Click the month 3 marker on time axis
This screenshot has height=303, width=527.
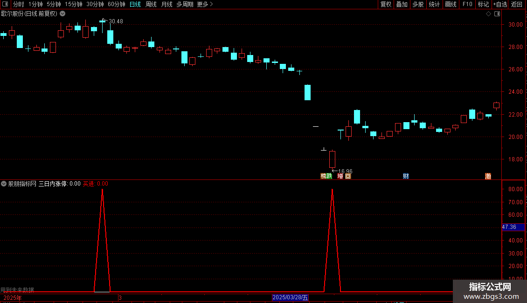tap(120, 297)
